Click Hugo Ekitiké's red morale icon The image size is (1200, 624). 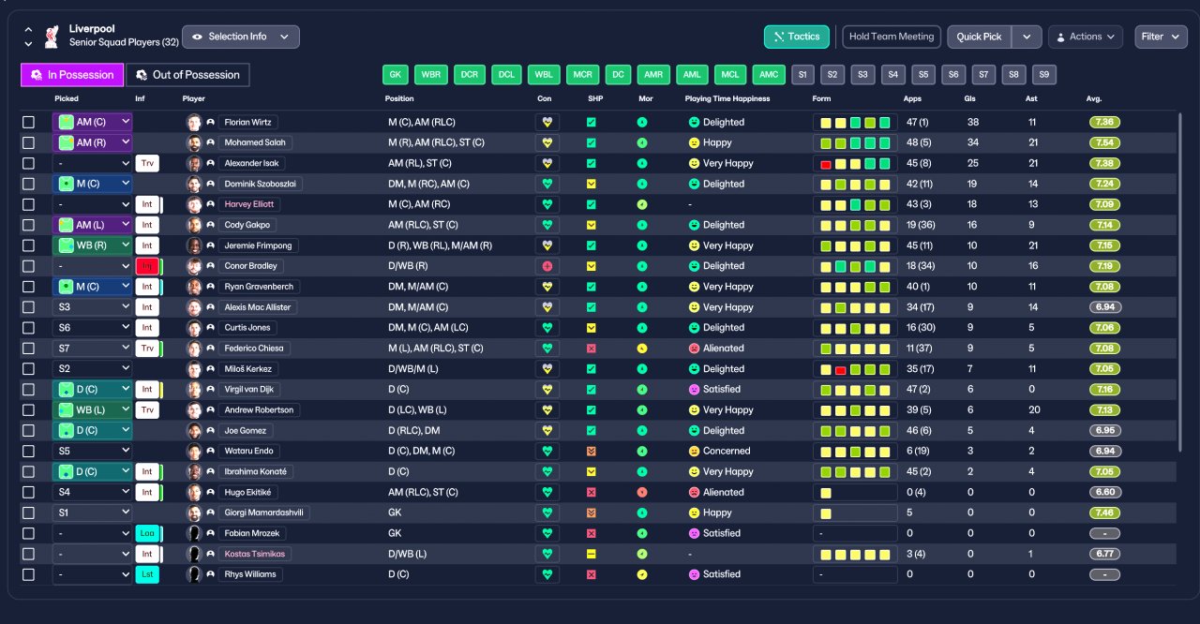[x=642, y=492]
